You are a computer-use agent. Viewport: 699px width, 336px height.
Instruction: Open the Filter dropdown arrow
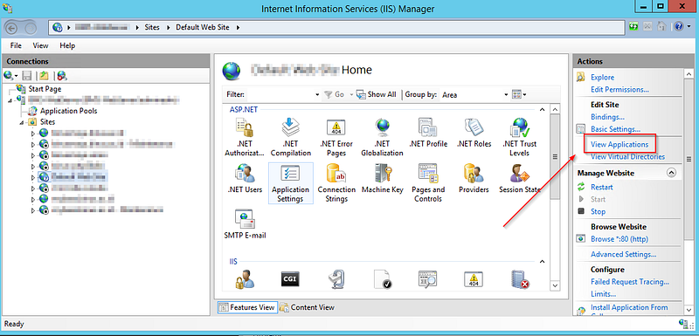317,95
